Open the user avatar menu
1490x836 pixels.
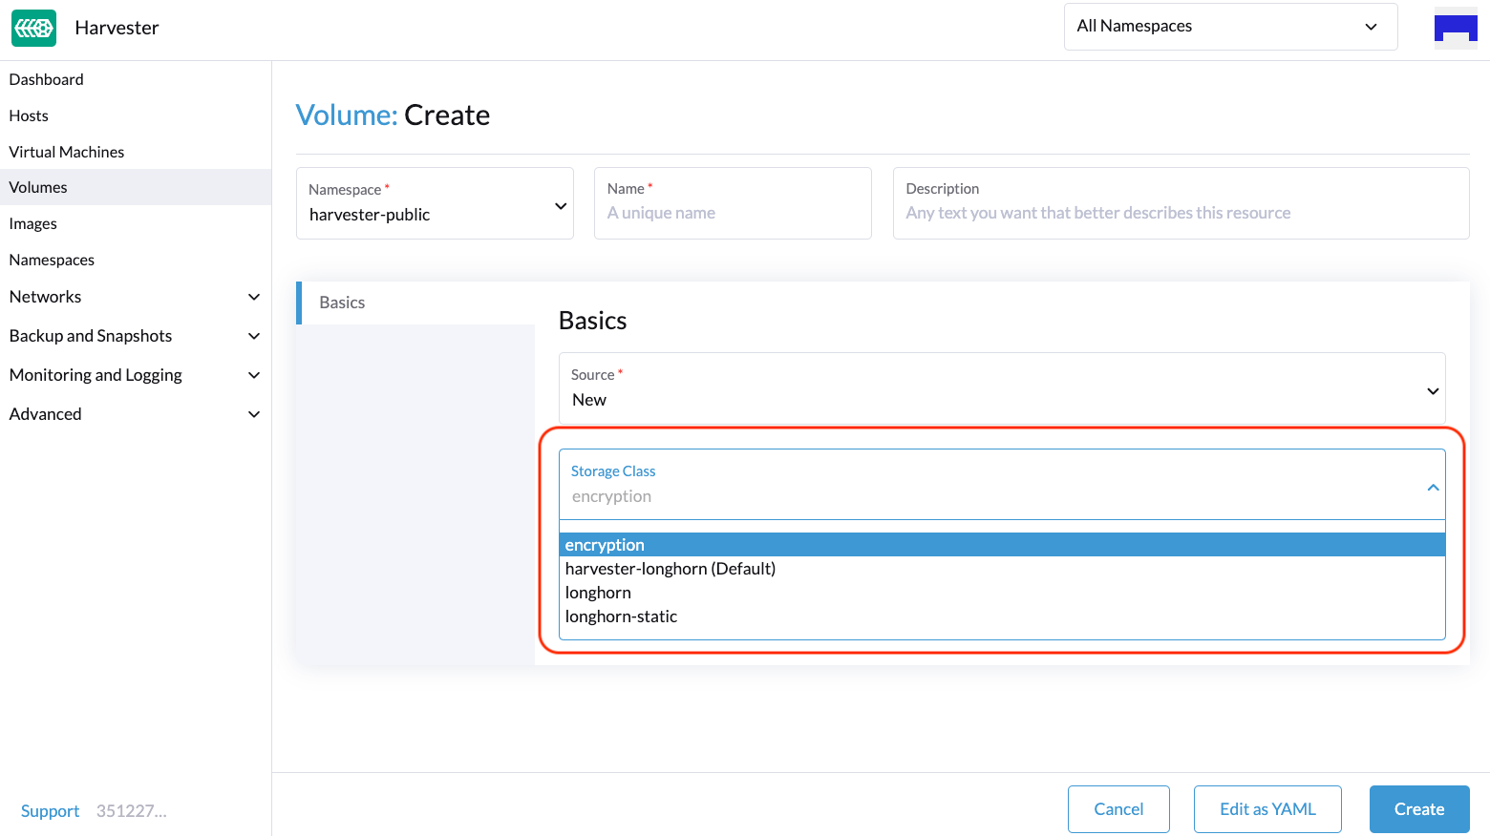point(1455,28)
